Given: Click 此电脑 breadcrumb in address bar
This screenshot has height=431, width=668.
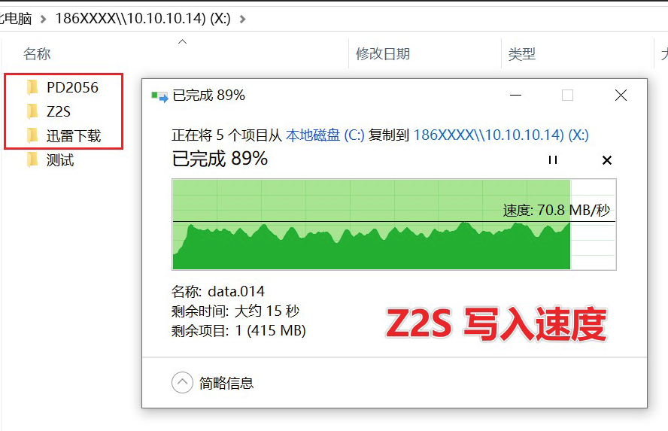Looking at the screenshot, I should pyautogui.click(x=17, y=19).
